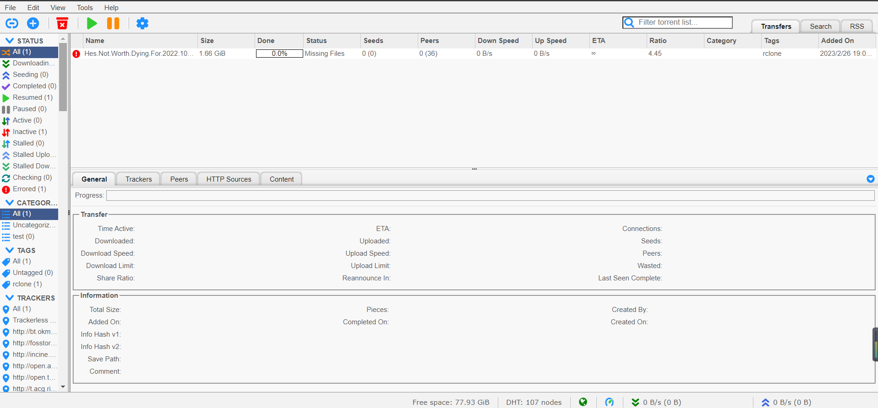Sort torrents by Down Speed column
Image resolution: width=878 pixels, height=408 pixels.
(503, 41)
